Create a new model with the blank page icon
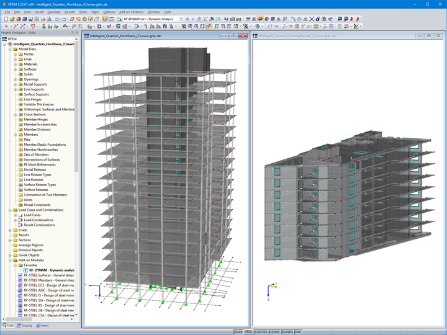Screen dimensions: 447x335 coord(6,19)
